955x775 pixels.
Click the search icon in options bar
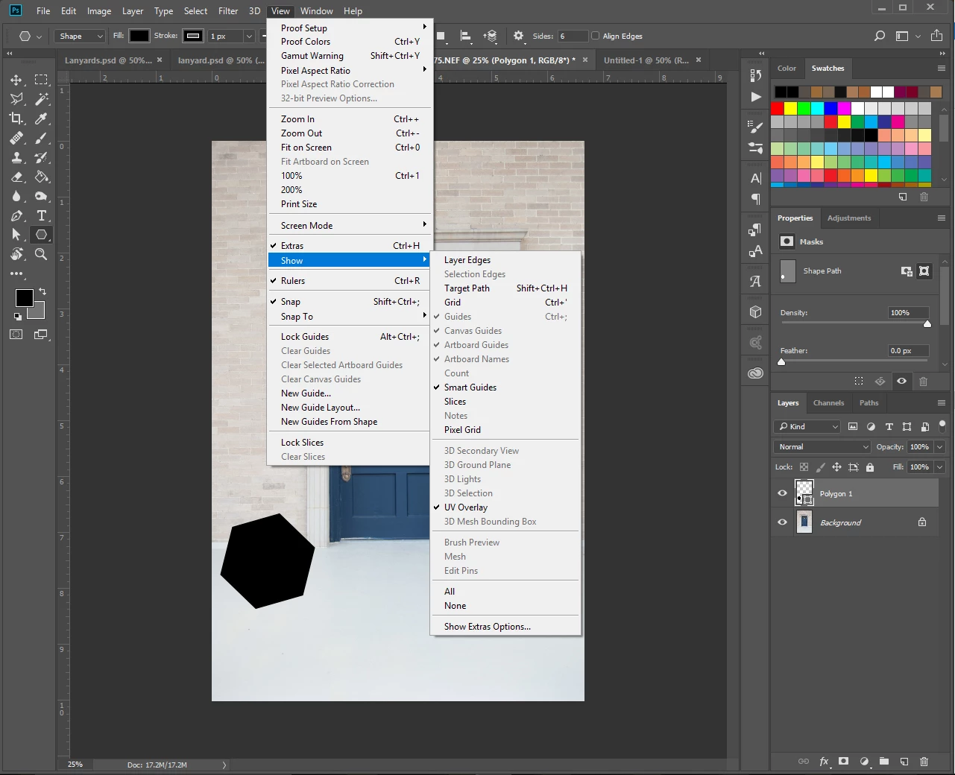(880, 36)
